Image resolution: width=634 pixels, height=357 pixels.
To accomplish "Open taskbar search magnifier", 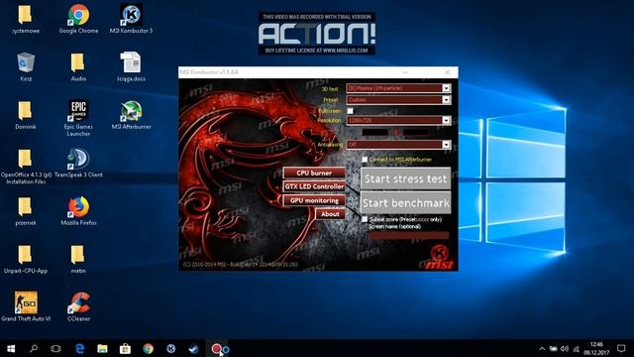I will (x=34, y=348).
